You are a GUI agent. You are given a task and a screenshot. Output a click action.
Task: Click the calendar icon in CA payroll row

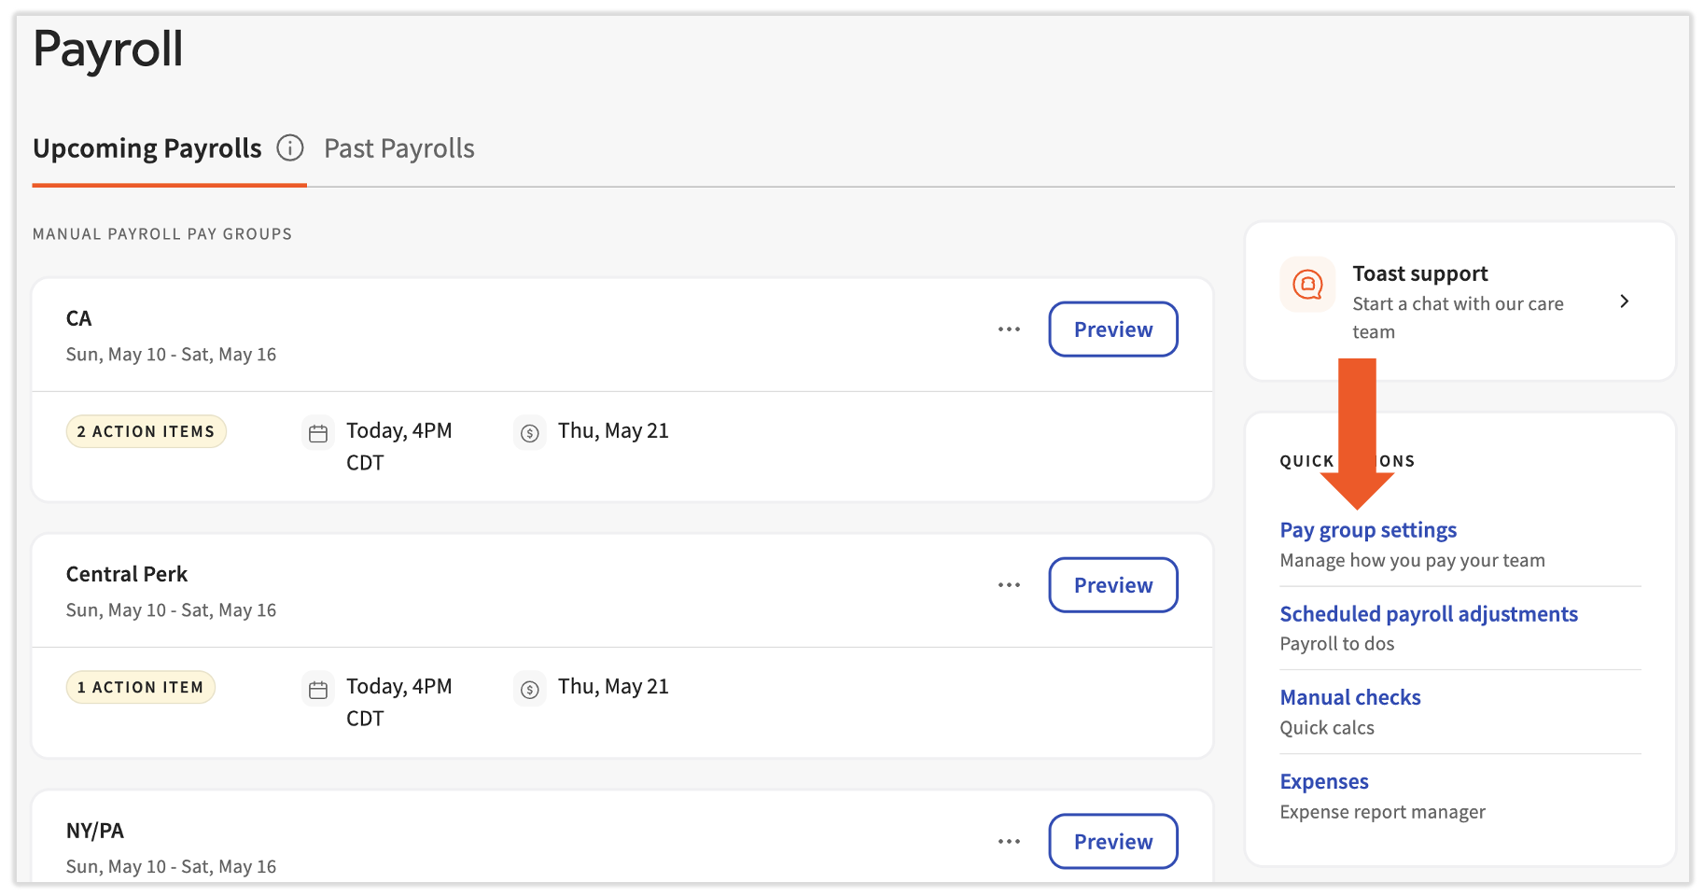point(318,433)
